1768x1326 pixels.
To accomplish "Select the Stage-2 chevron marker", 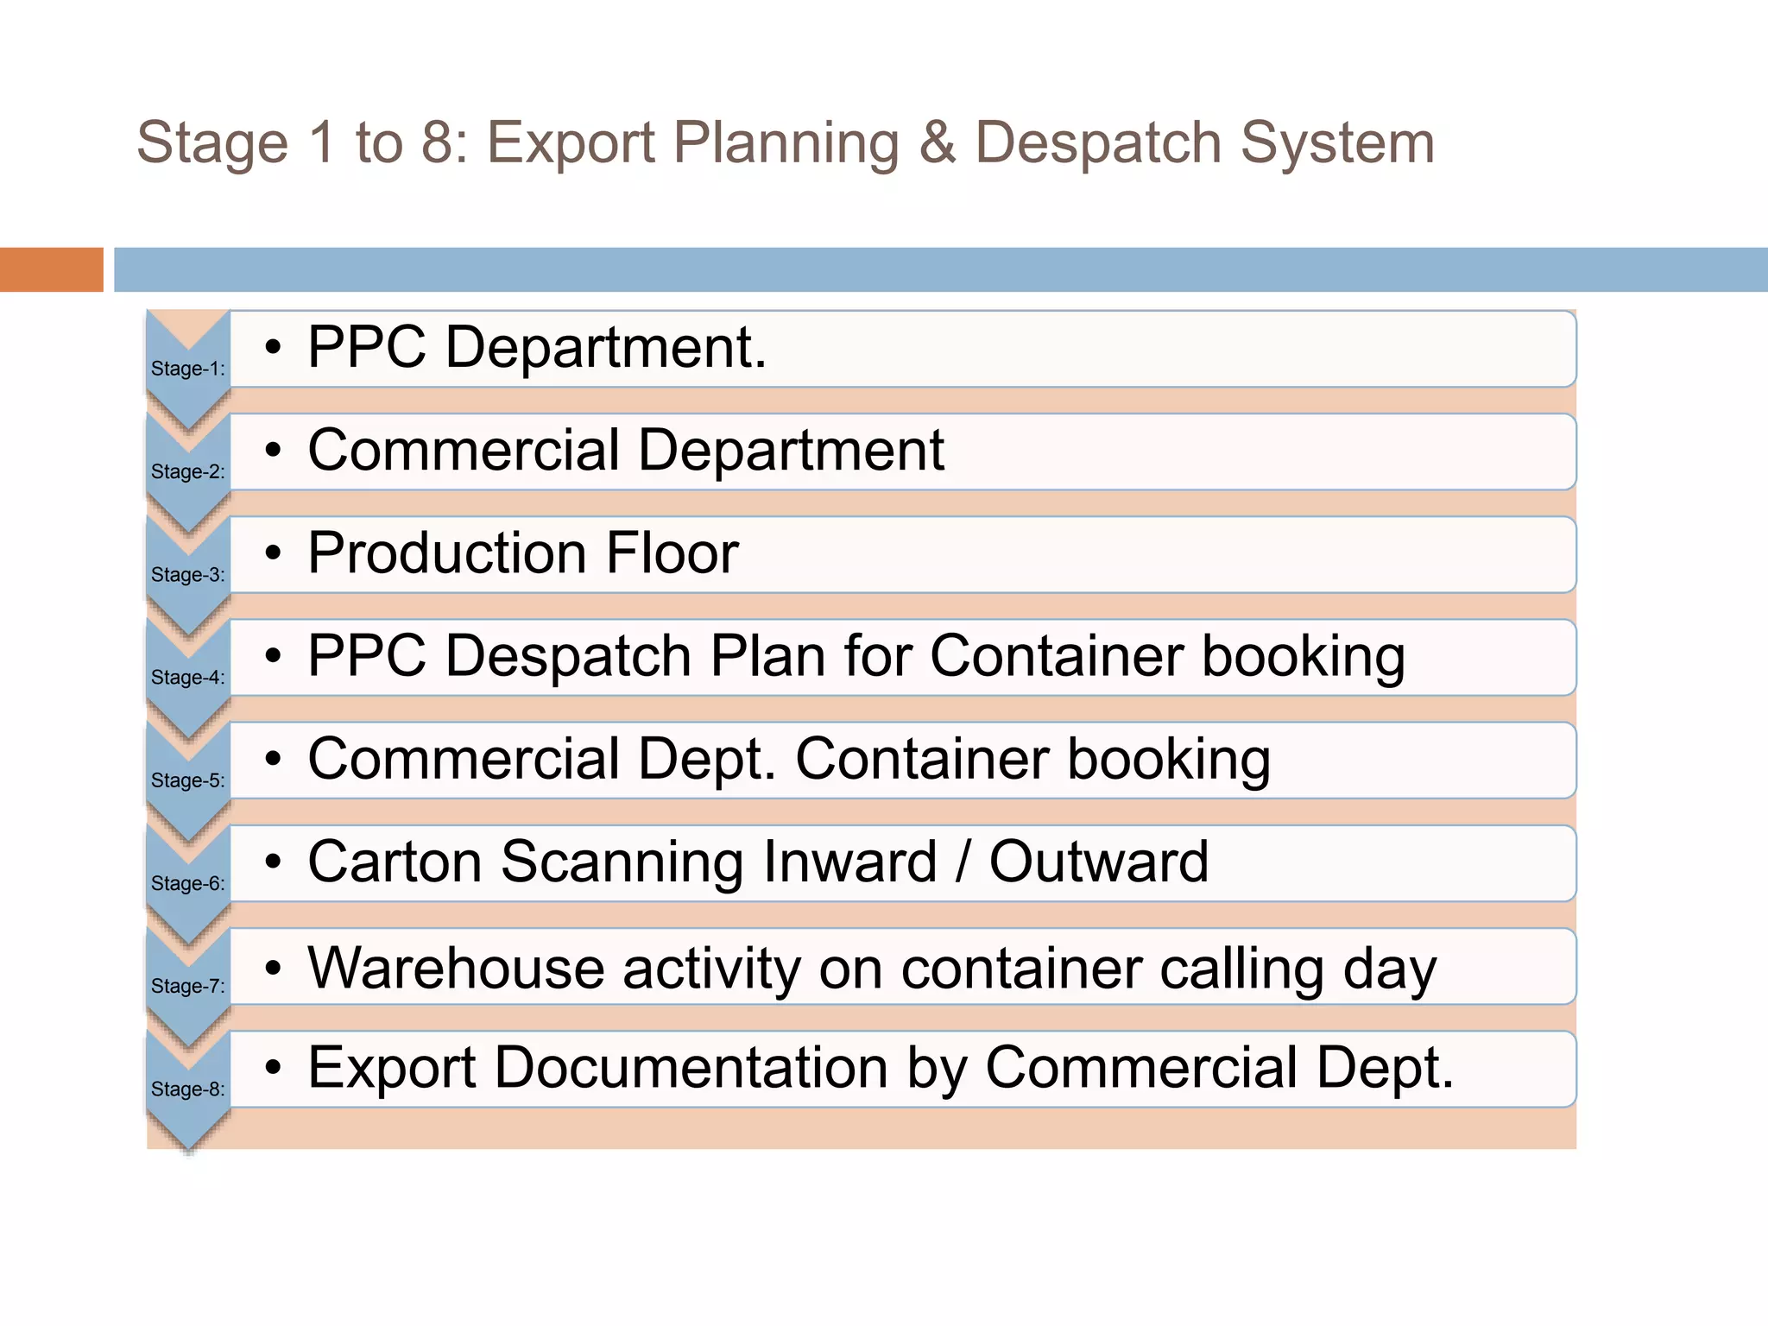I will click(x=188, y=472).
